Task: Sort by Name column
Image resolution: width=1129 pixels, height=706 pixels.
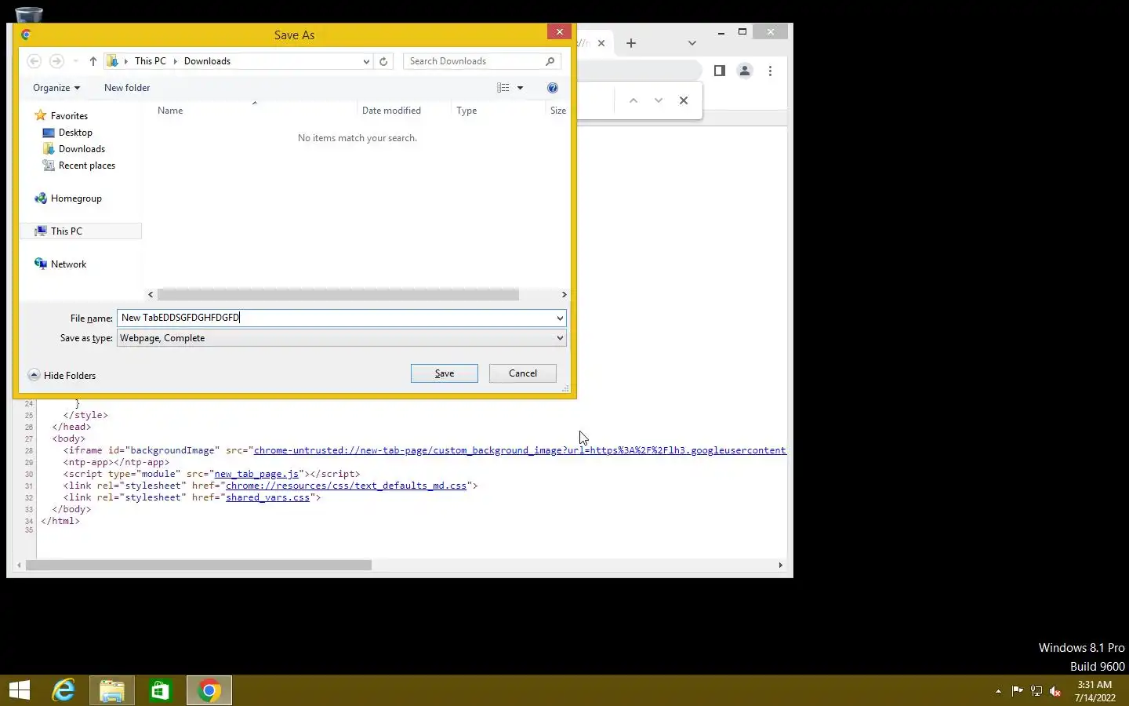Action: coord(170,111)
